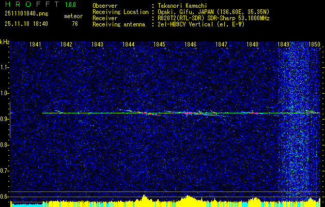Screen dimensions: 325x207
Task: Click the 1.1 kHz axis label
Action: point(4,67)
